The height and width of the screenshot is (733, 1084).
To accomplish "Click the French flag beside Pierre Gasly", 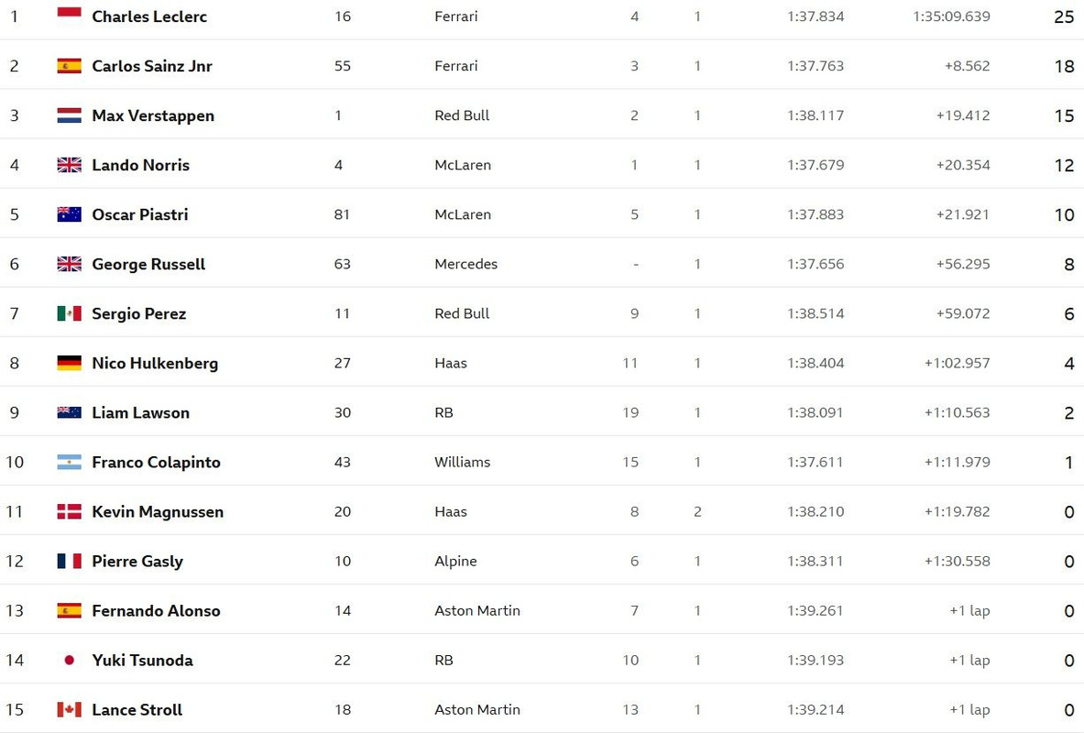I will [69, 561].
